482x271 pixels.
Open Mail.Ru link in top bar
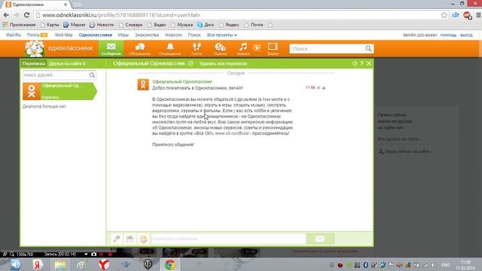coord(14,35)
